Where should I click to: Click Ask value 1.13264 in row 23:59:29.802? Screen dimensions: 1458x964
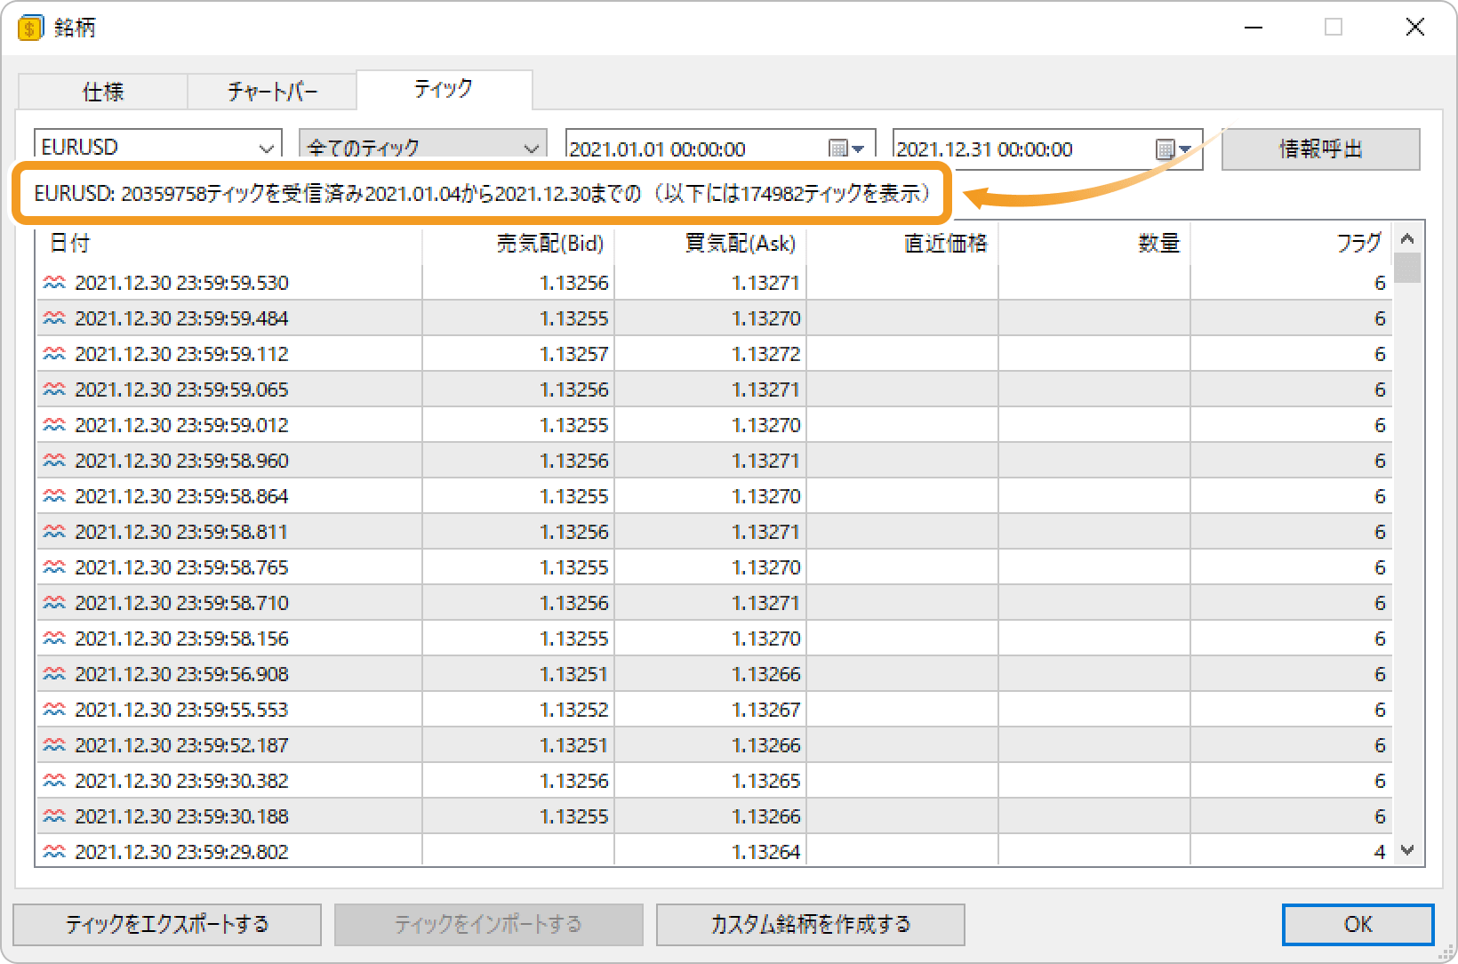pos(766,852)
